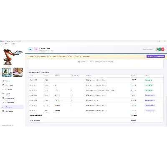Image resolution: width=167 pixels, height=167 pixels.
Task: Click the green arrow icon at top right
Action: pos(160,49)
